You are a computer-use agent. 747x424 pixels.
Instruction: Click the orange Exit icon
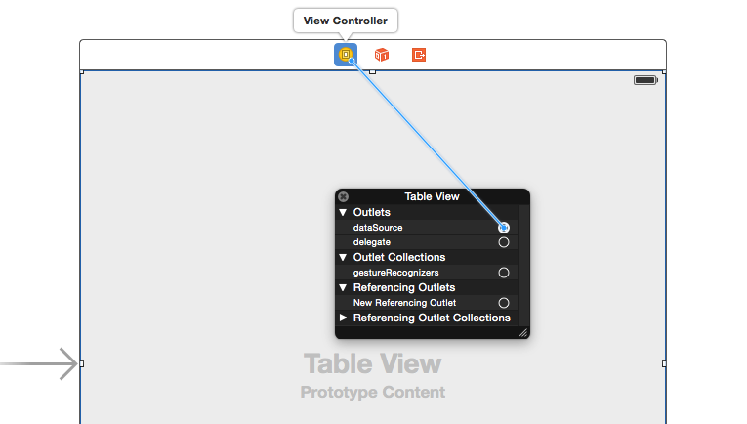point(419,55)
